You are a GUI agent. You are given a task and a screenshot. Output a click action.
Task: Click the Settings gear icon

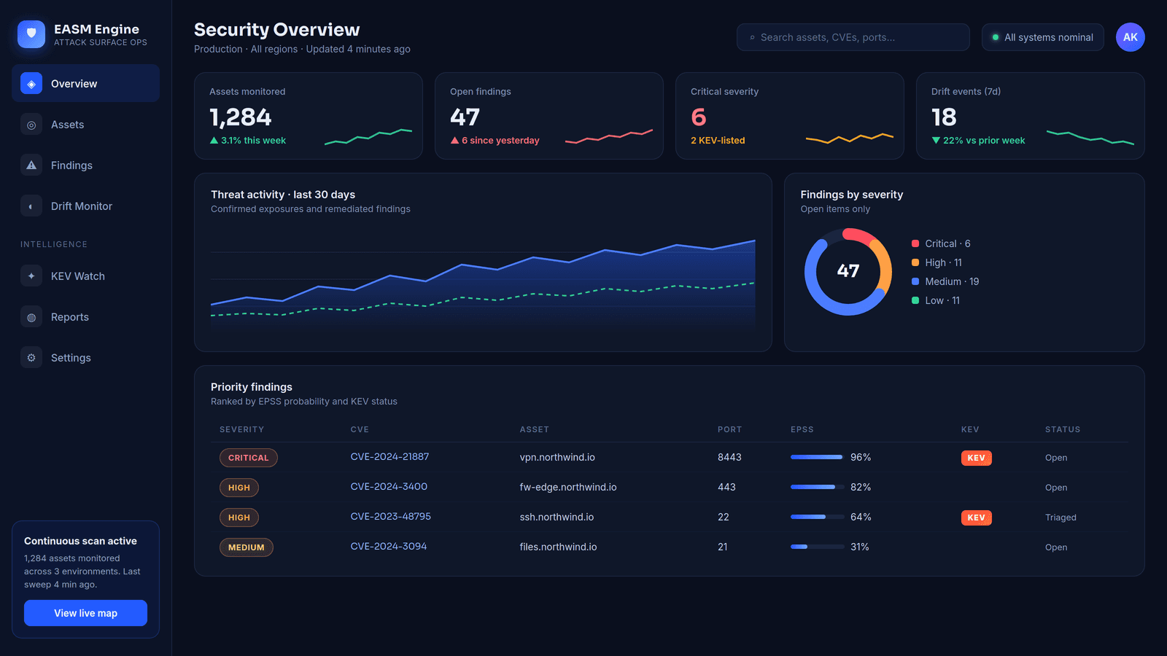[31, 358]
